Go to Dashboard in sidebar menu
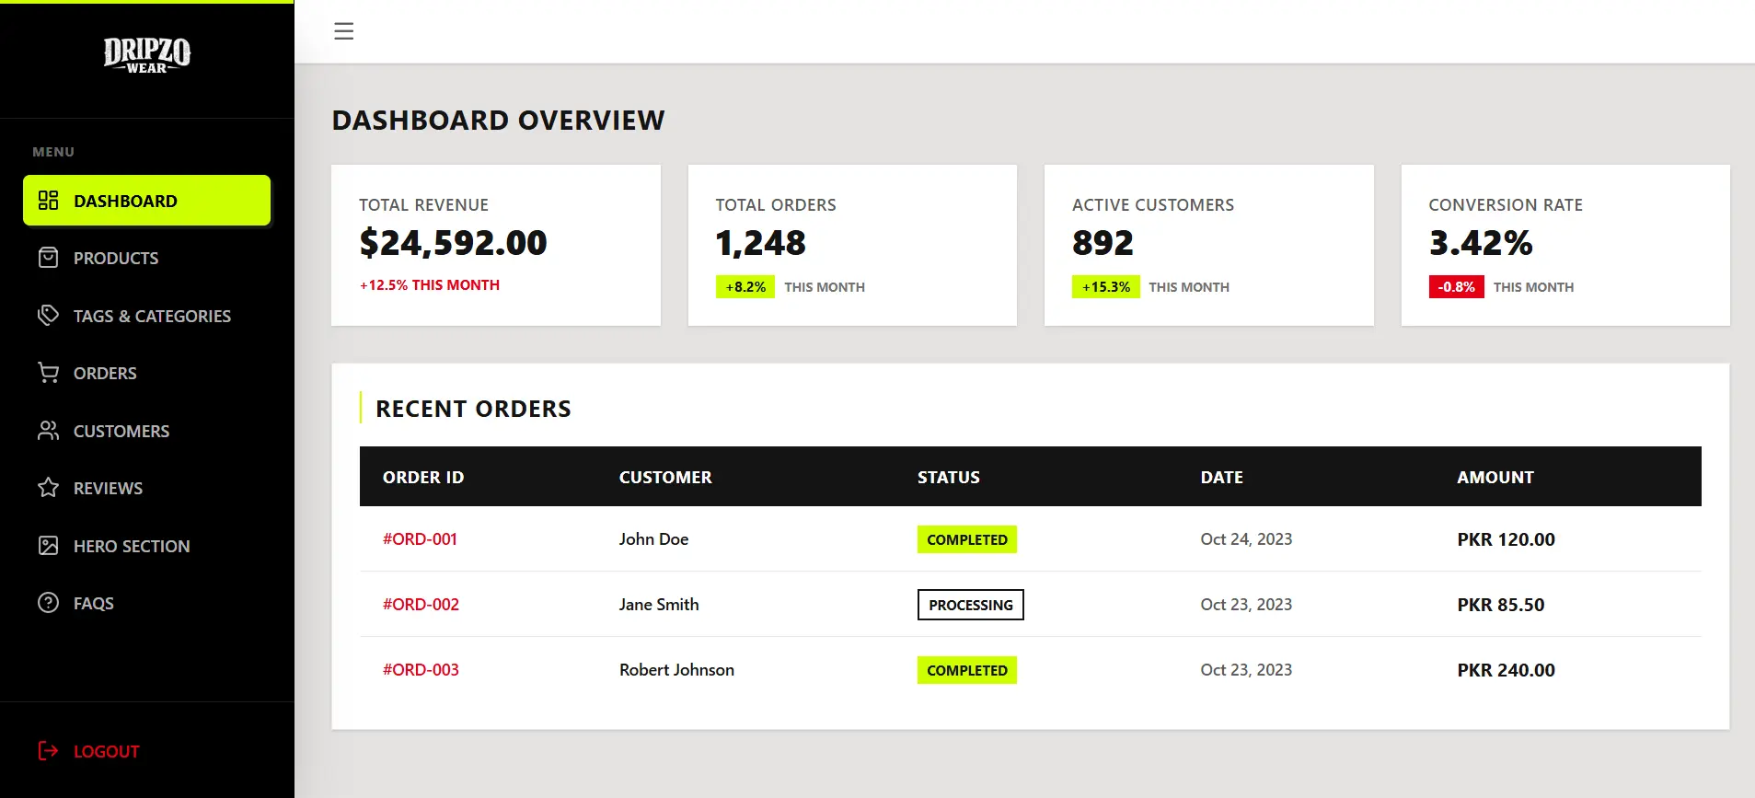The height and width of the screenshot is (798, 1755). 147,201
